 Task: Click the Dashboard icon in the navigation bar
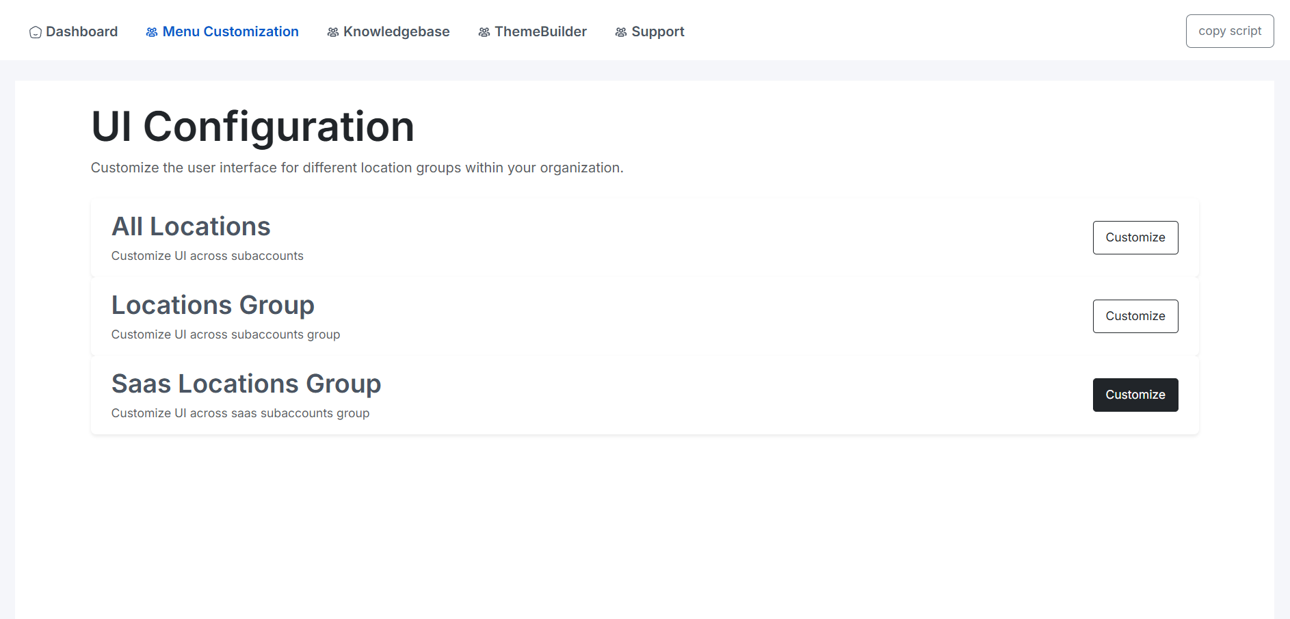click(x=36, y=32)
